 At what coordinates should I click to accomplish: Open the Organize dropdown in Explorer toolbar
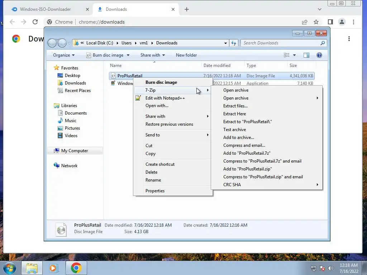(x=64, y=55)
